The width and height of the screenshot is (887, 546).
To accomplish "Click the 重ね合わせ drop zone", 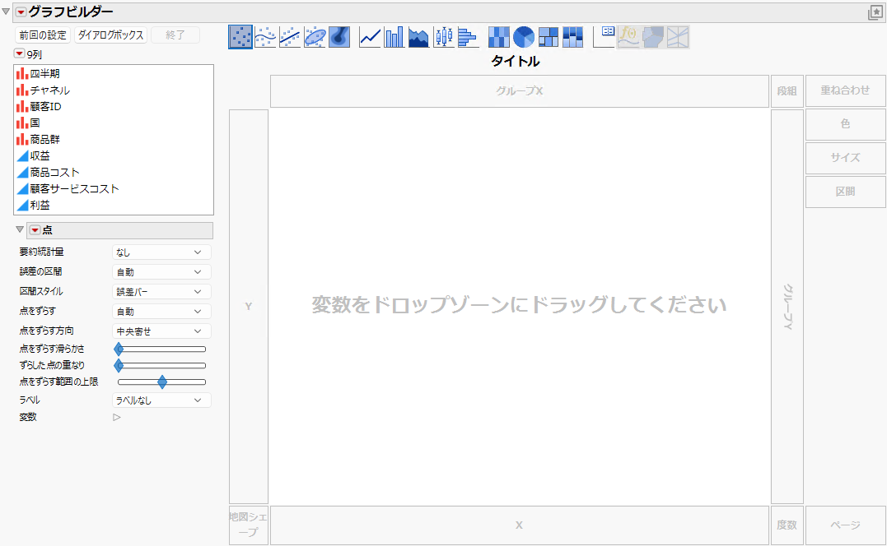I will (x=845, y=90).
